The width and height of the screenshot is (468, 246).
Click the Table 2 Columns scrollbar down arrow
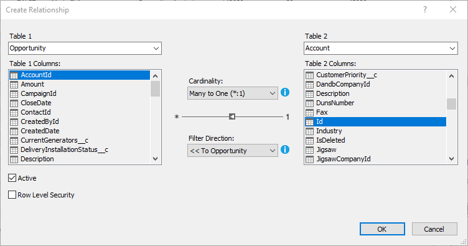tap(452, 159)
